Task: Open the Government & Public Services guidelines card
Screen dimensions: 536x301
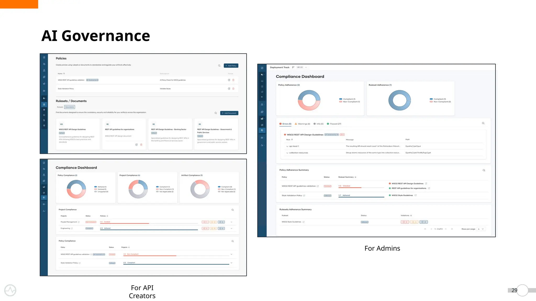Action: (x=216, y=134)
